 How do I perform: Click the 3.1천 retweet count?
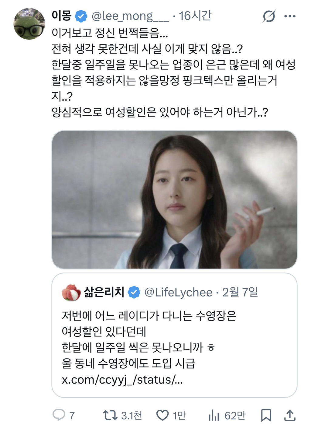132,416
